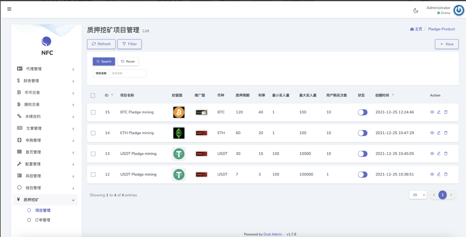Open the page size dropdown showing 20
466x237 pixels.
tap(418, 195)
